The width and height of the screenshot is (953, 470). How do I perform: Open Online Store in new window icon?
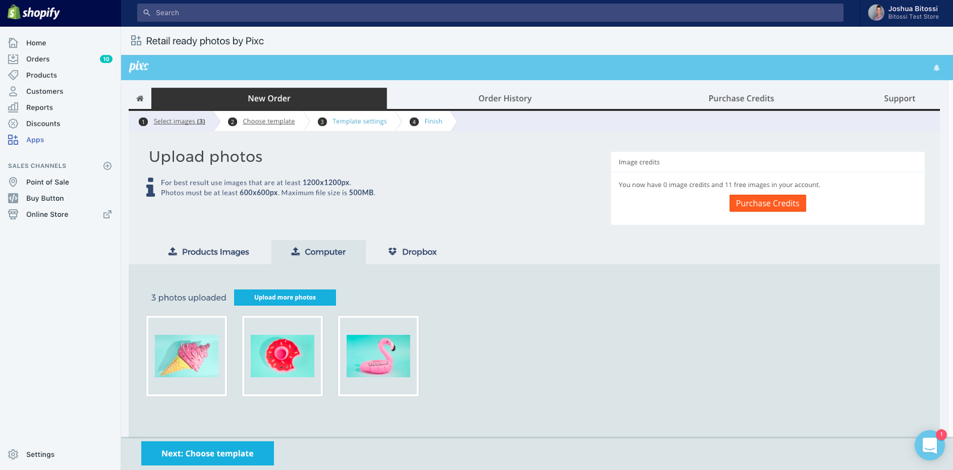coord(107,214)
